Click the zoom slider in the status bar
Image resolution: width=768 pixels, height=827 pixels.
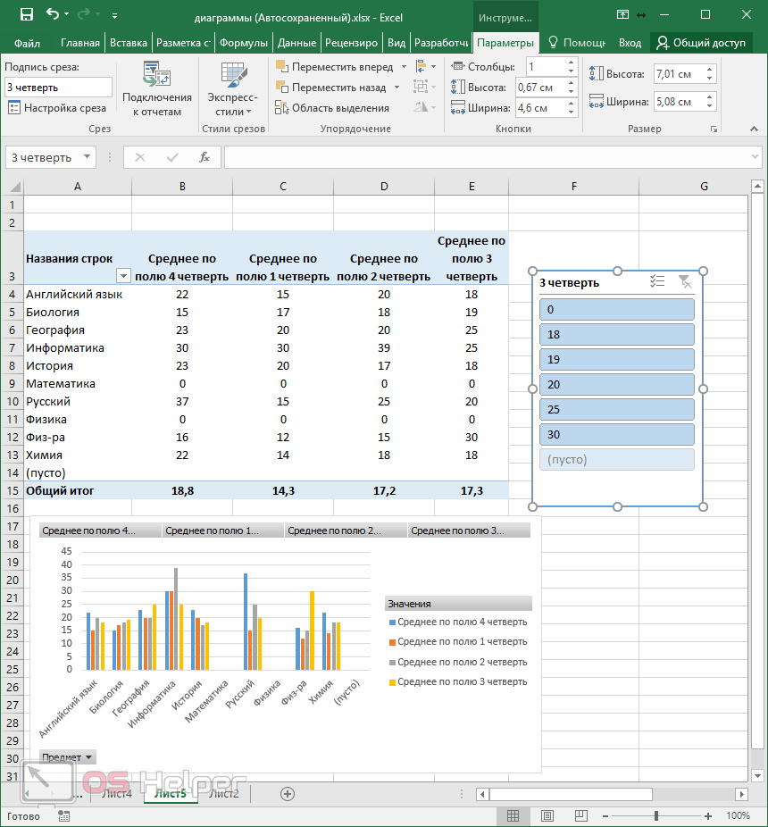tap(656, 815)
